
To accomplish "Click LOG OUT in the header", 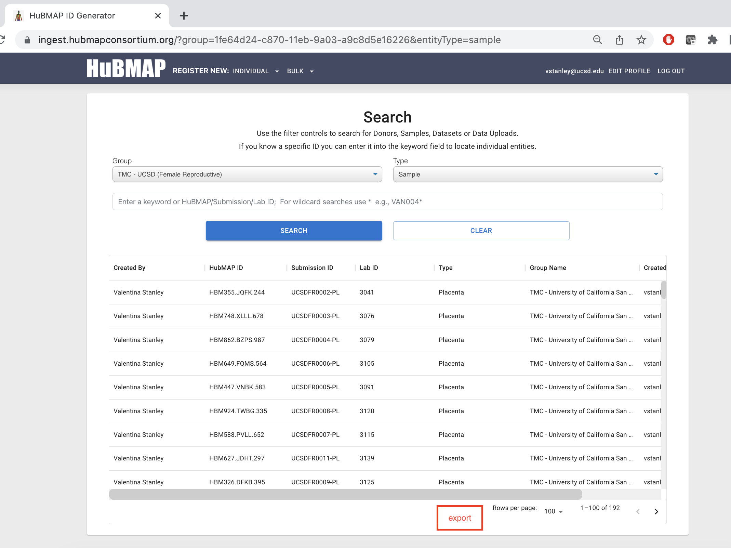I will [x=670, y=71].
